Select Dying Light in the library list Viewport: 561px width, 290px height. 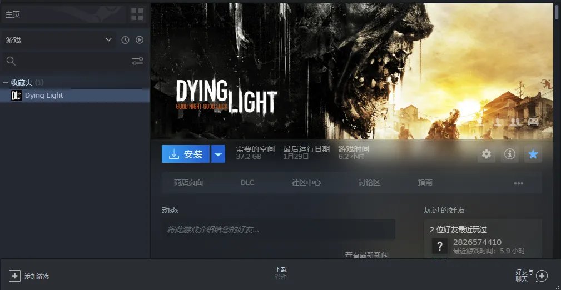[44, 96]
